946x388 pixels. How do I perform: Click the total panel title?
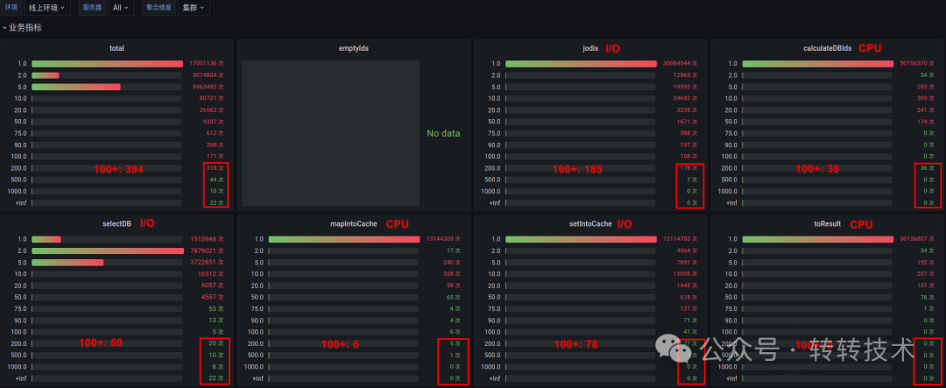tap(117, 48)
